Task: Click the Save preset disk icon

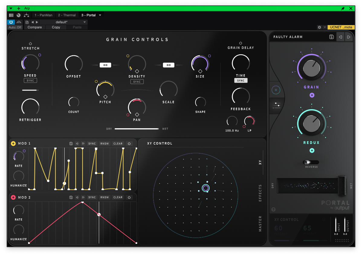Action: pyautogui.click(x=331, y=37)
